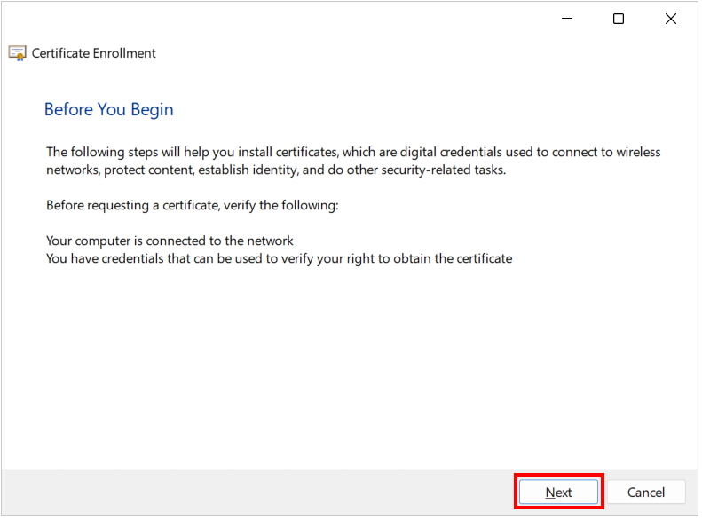Click the phrase "protect content"
The image size is (702, 521).
click(150, 170)
